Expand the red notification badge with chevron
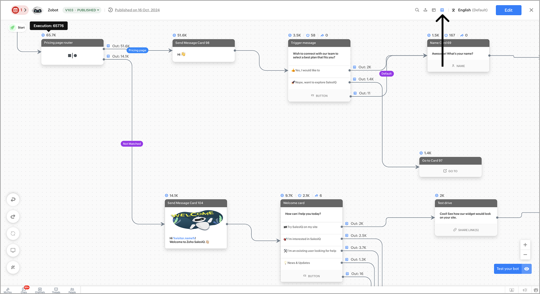The height and width of the screenshot is (294, 540). pyautogui.click(x=20, y=10)
